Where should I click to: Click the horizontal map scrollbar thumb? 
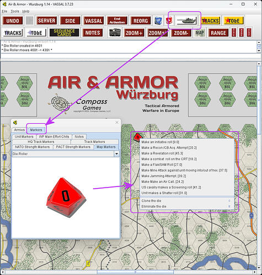pyautogui.click(x=135, y=272)
